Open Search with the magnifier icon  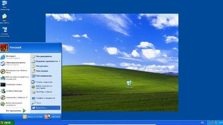[46, 103]
